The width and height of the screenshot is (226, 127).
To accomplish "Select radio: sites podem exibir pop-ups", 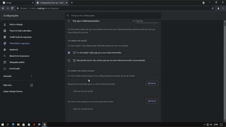I will tap(69, 53).
